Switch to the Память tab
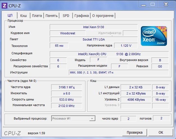Image resolution: width=176 pixels, height=139 pixels. pos(51,16)
